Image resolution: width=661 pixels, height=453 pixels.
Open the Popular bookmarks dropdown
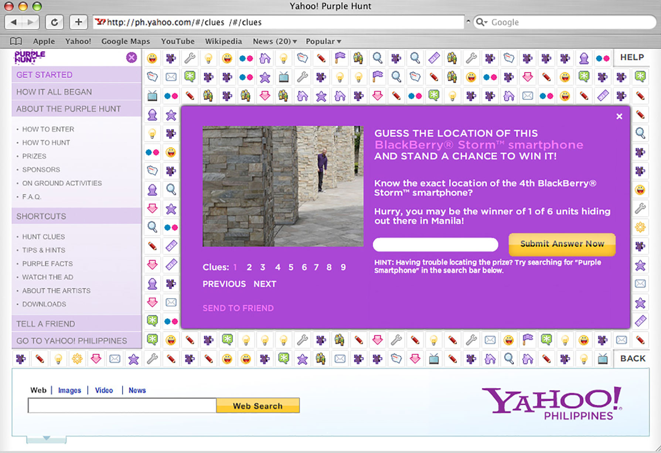[x=323, y=41]
